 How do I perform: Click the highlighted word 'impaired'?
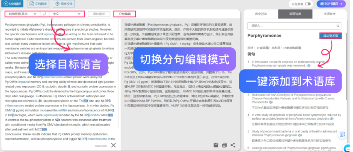pyautogui.click(x=24, y=82)
